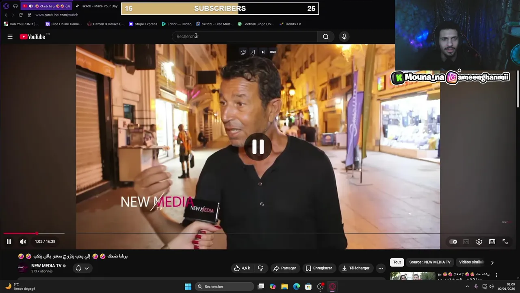Click the Rechercher search field on YouTube

(x=245, y=37)
